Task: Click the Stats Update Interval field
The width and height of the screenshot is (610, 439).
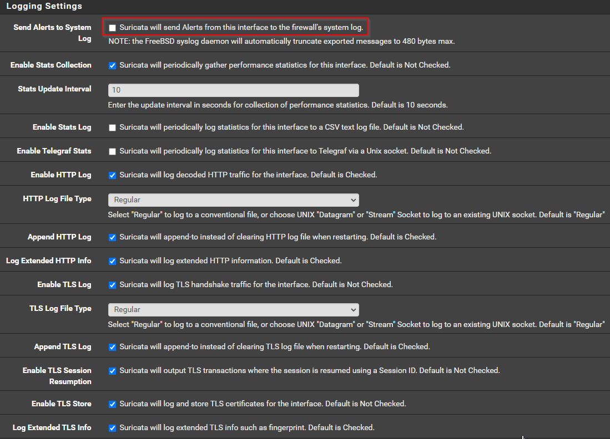Action: (233, 90)
